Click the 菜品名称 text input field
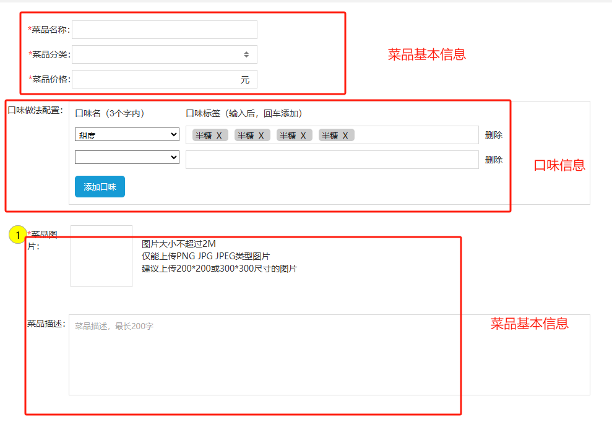The width and height of the screenshot is (612, 422). pyautogui.click(x=164, y=30)
